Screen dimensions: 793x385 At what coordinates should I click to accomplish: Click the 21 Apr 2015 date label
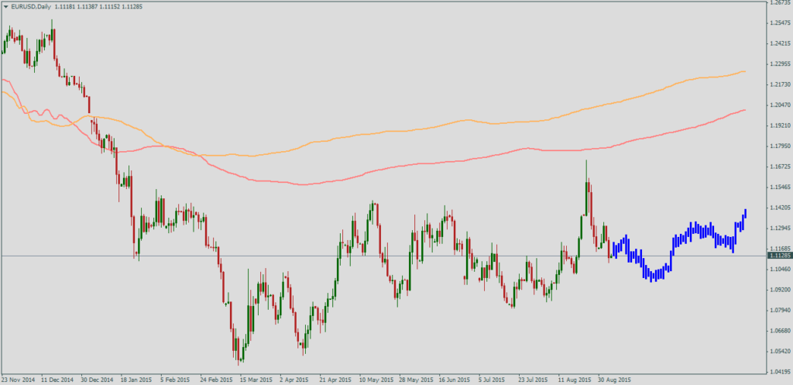tap(336, 380)
